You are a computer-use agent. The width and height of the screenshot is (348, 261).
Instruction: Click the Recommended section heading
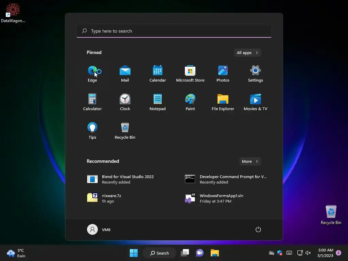(x=103, y=161)
